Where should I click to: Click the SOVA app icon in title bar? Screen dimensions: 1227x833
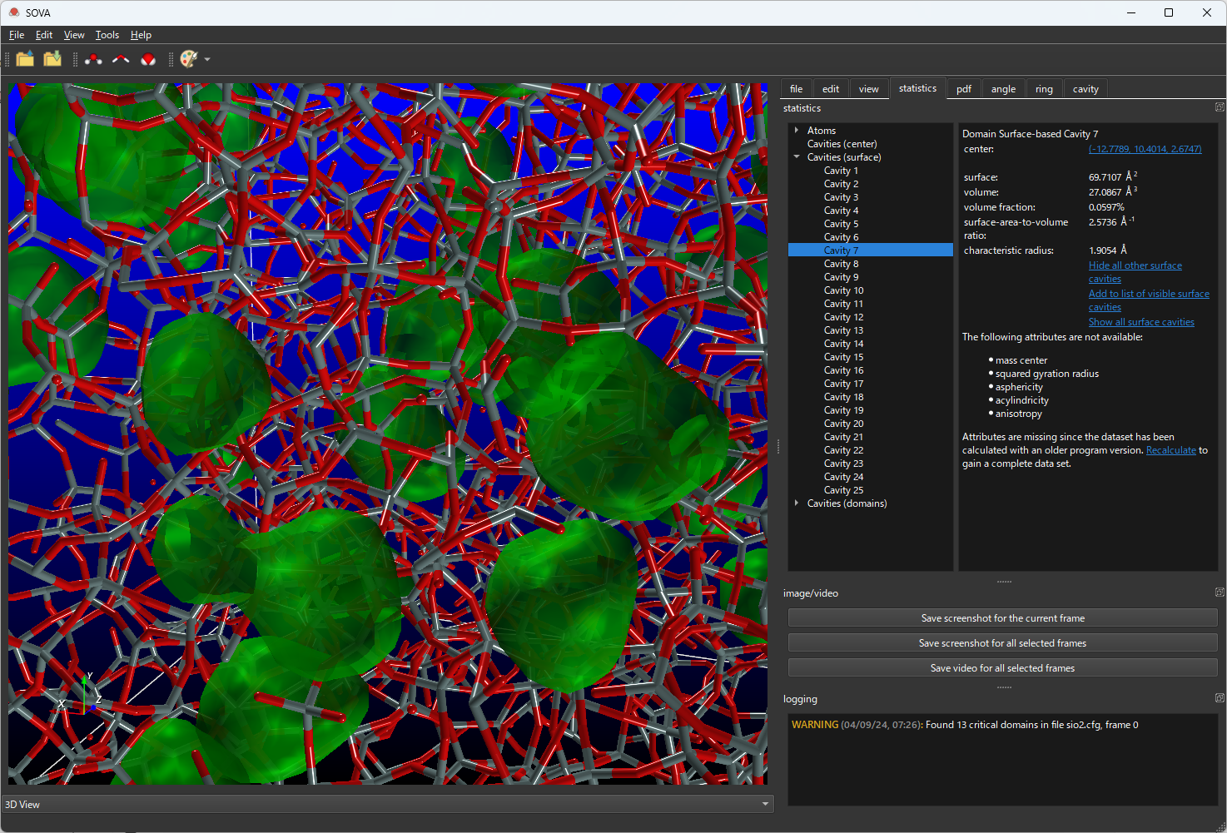tap(14, 12)
